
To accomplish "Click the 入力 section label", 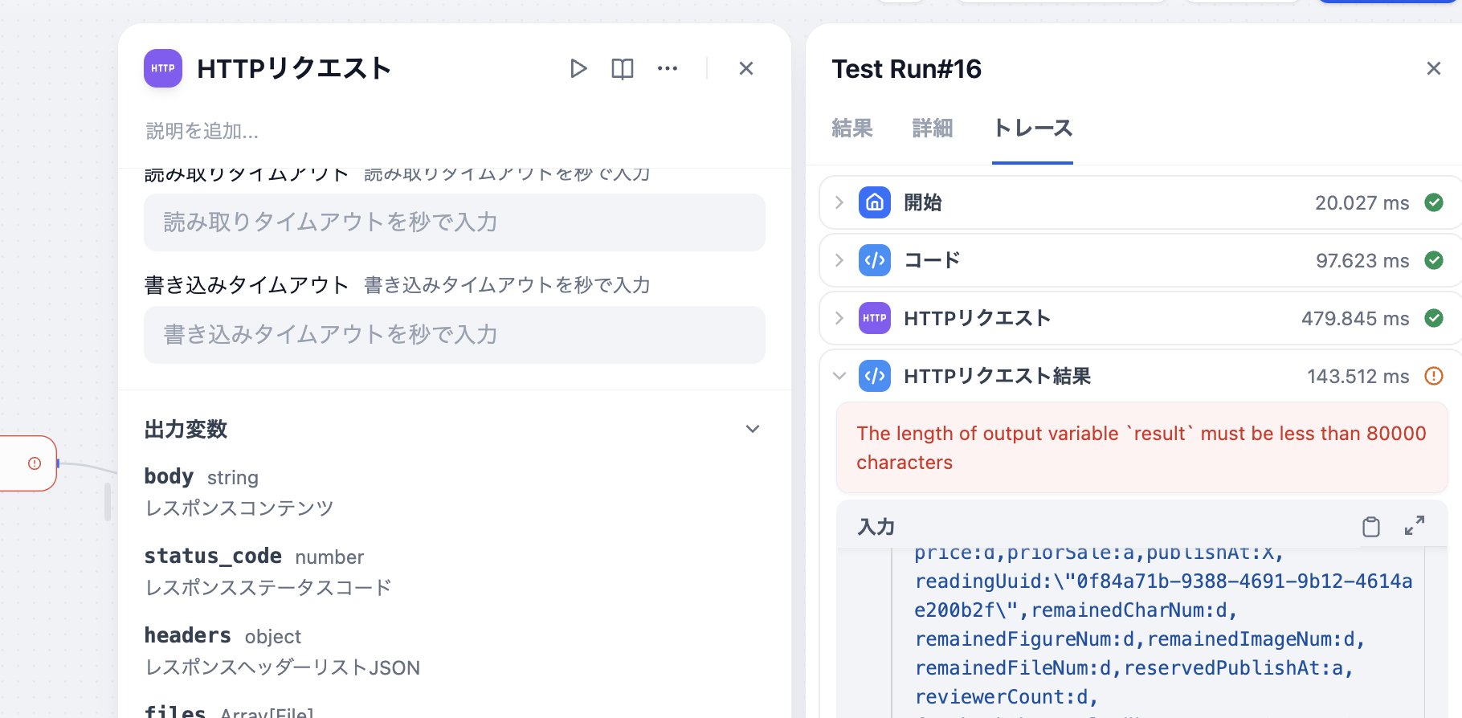I will click(x=876, y=527).
